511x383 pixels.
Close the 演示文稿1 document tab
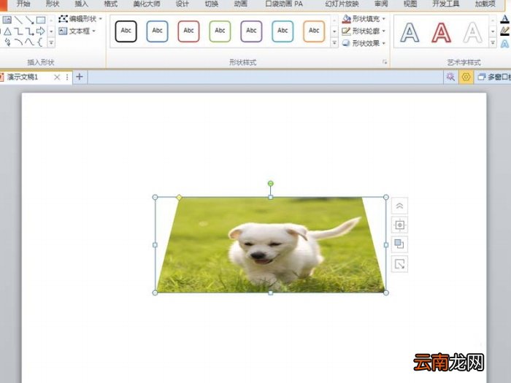point(57,77)
